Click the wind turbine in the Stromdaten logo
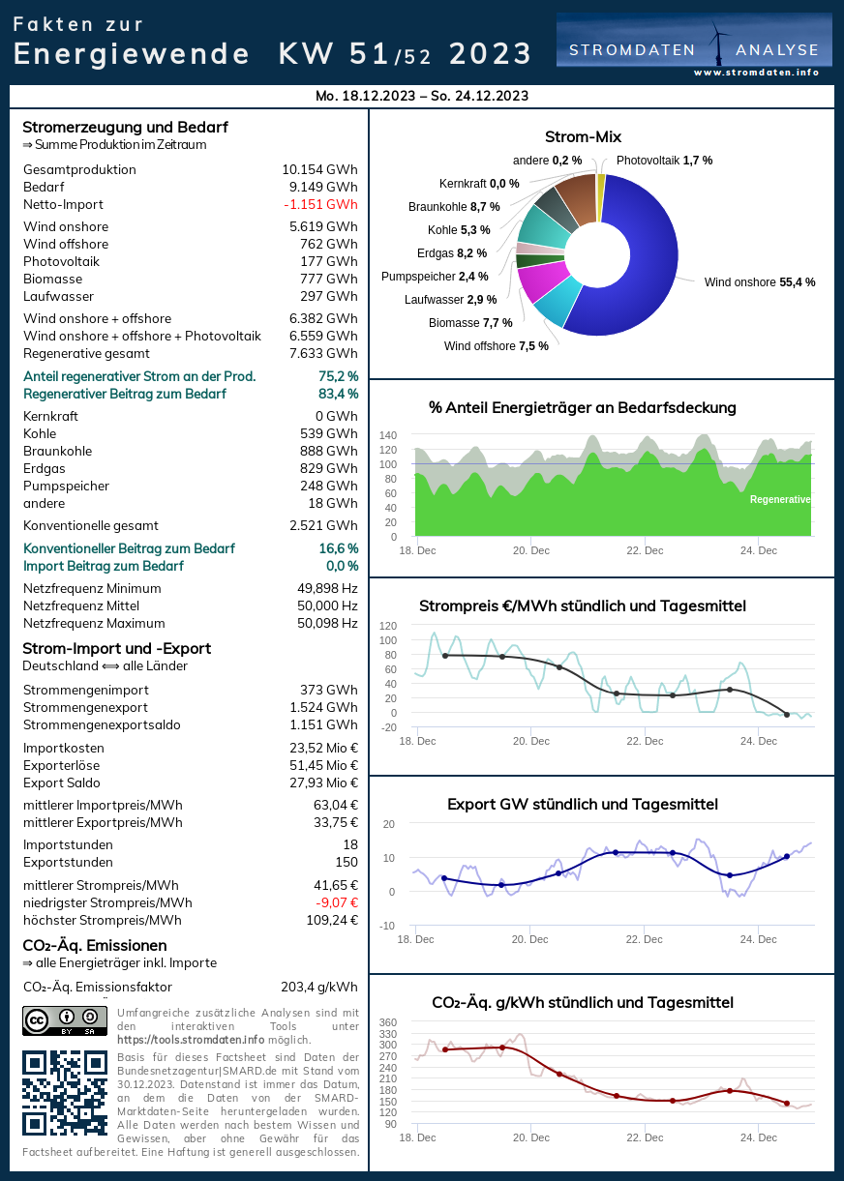This screenshot has height=1181, width=844. tap(718, 43)
